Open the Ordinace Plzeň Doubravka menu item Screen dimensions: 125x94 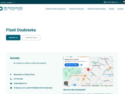56,9
